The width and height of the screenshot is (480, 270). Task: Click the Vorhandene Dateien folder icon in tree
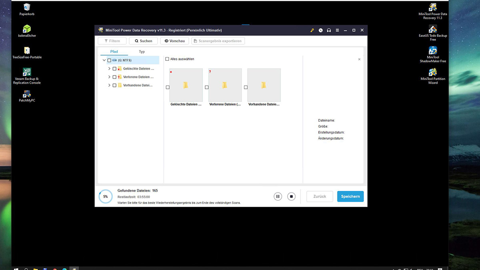click(120, 85)
